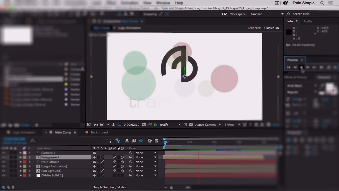Expand or collapse Layer Switches pane icon

(4, 187)
